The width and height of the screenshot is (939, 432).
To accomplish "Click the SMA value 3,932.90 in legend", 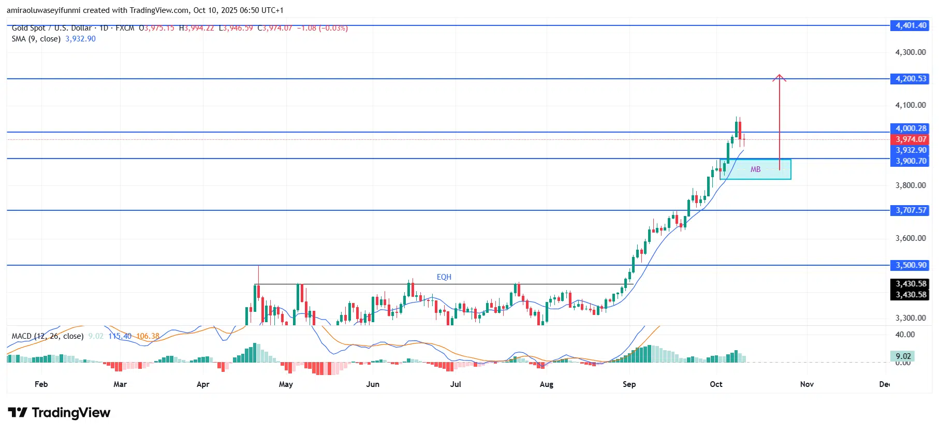I will tap(80, 39).
